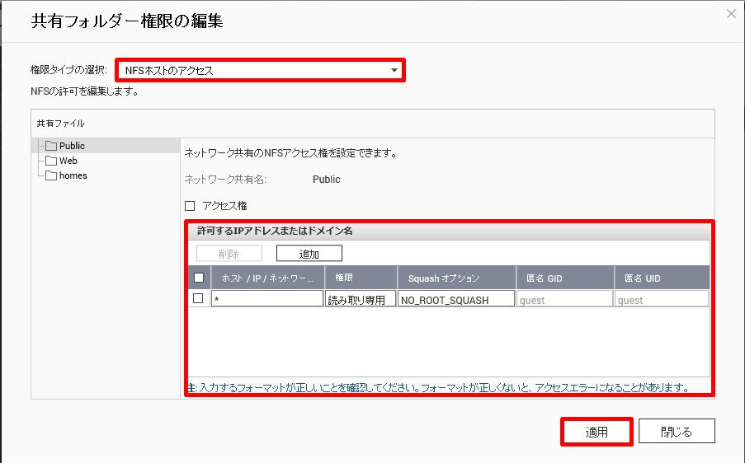
Task: Click the 追加 button
Action: click(309, 254)
